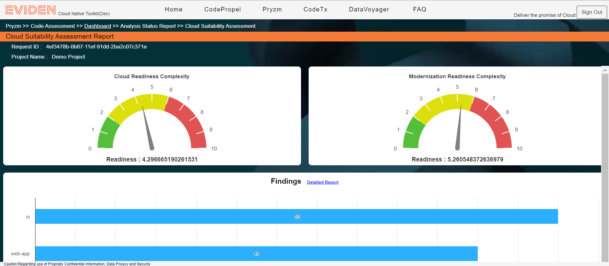Click the Cloud Suitability Assessment Report heading

click(60, 36)
